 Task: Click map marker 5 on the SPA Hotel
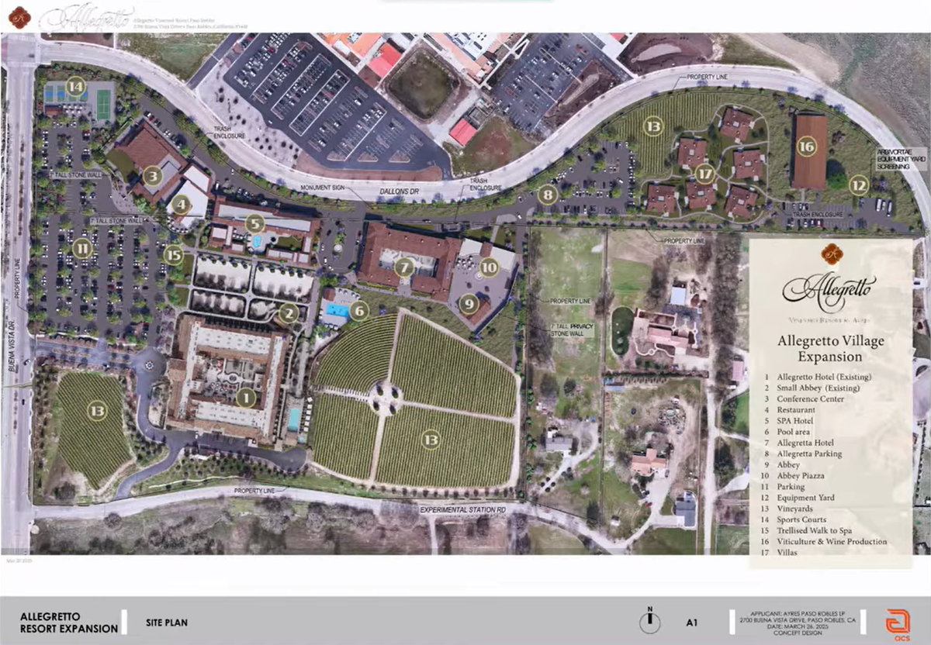254,223
